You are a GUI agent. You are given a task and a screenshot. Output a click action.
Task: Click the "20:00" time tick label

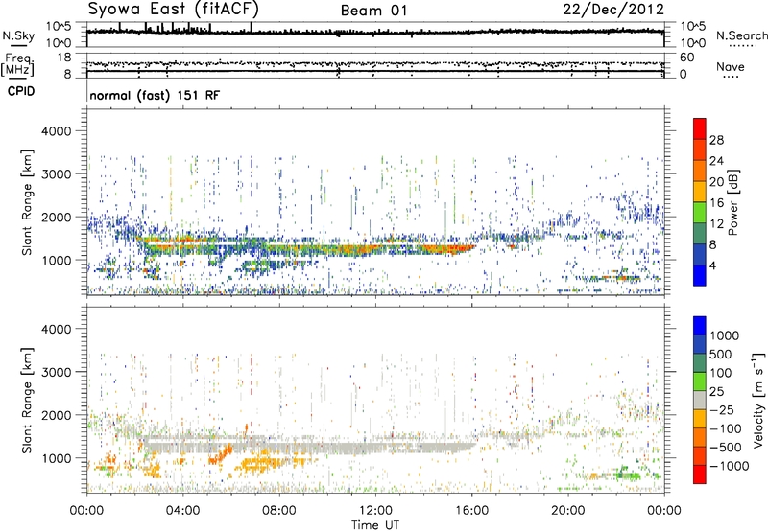[568, 511]
